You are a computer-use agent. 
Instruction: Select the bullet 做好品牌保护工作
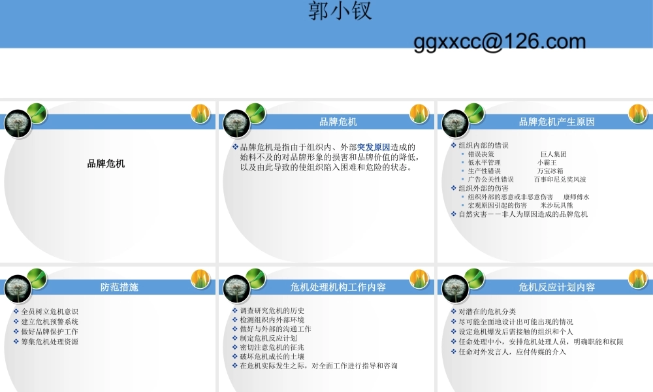coord(50,332)
